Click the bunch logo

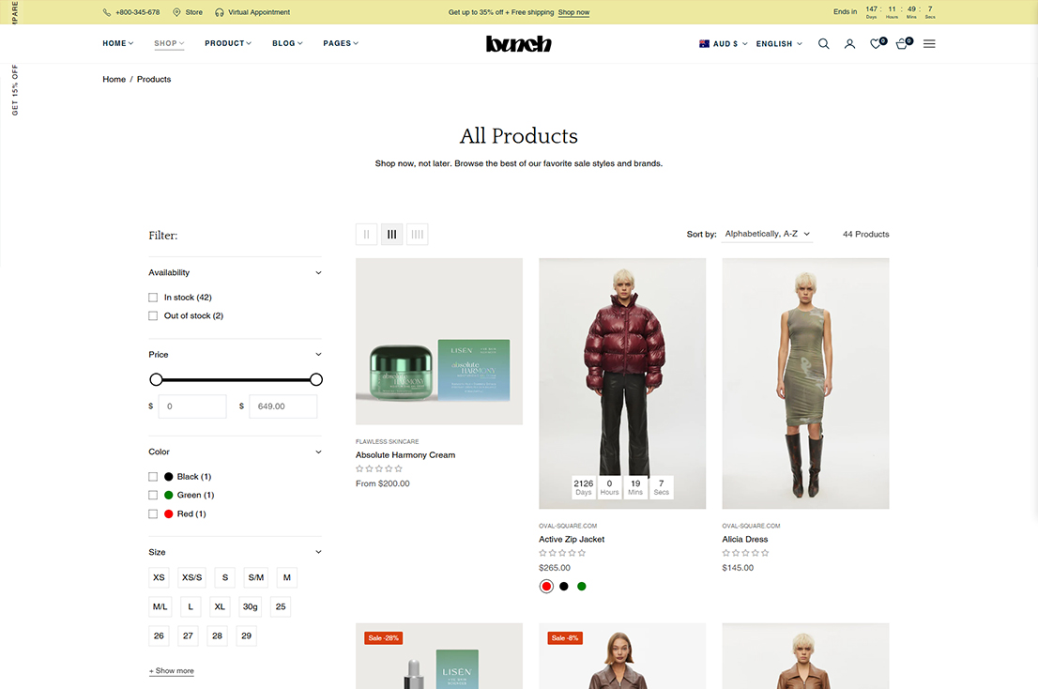[x=518, y=44]
